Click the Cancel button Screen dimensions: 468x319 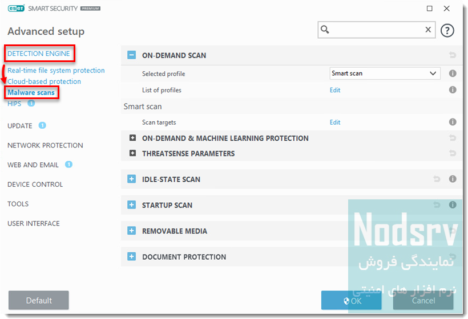pyautogui.click(x=423, y=300)
